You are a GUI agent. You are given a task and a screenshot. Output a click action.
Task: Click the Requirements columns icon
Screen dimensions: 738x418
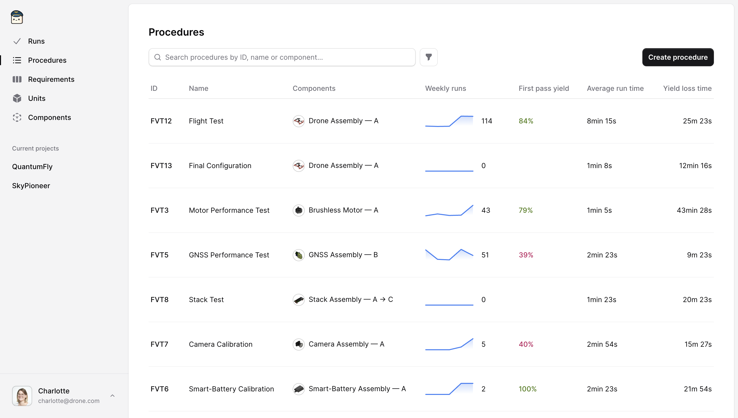(x=17, y=79)
